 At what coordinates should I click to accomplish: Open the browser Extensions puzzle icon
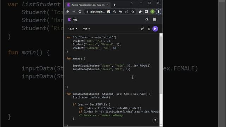pyautogui.click(x=140, y=12)
